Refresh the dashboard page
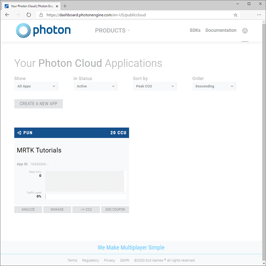The height and width of the screenshot is (266, 266). pos(29,15)
